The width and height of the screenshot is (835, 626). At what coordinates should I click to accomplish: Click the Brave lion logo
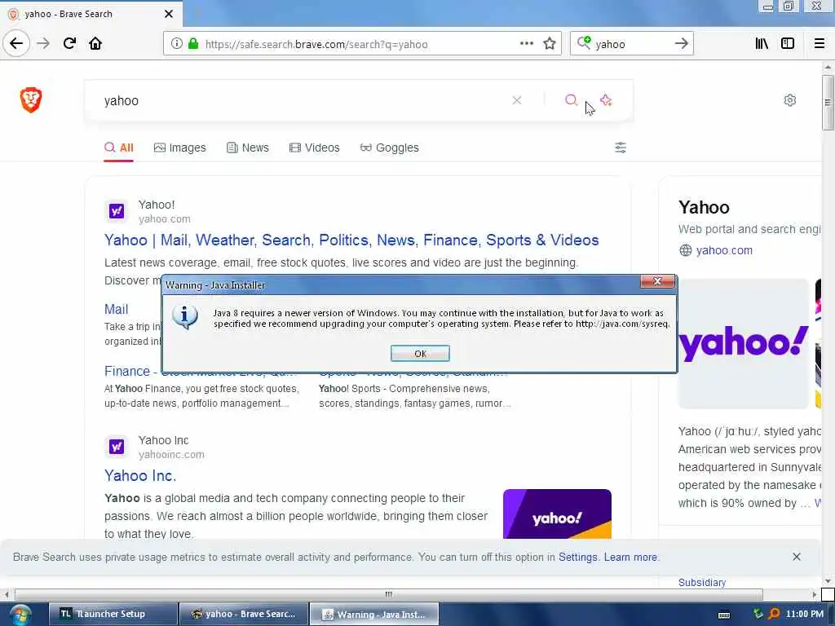tap(31, 99)
